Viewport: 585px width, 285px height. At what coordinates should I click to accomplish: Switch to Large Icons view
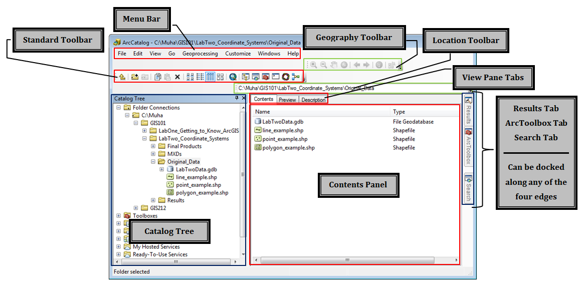click(x=190, y=77)
